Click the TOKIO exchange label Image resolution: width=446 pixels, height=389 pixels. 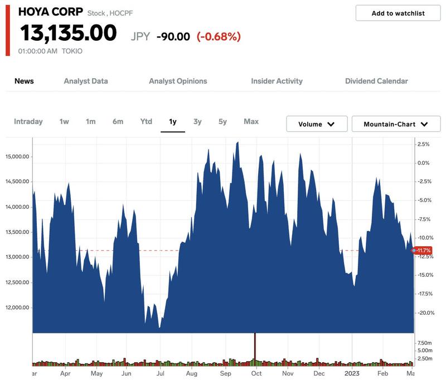72,51
